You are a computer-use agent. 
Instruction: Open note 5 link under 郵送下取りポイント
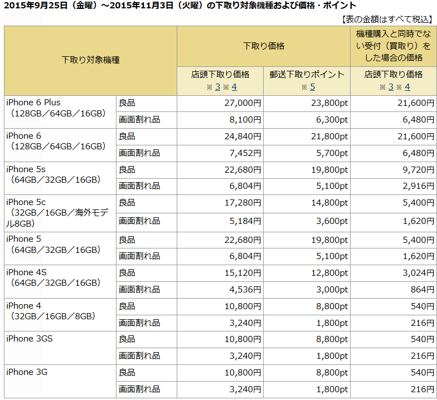point(312,87)
